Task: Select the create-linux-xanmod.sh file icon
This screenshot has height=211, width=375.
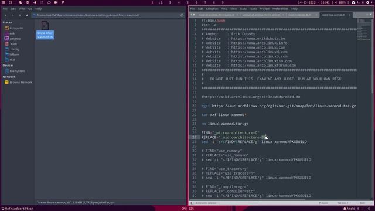Action: pos(45,26)
